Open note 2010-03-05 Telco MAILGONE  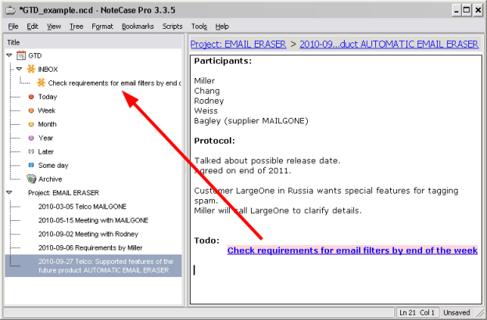tap(82, 207)
